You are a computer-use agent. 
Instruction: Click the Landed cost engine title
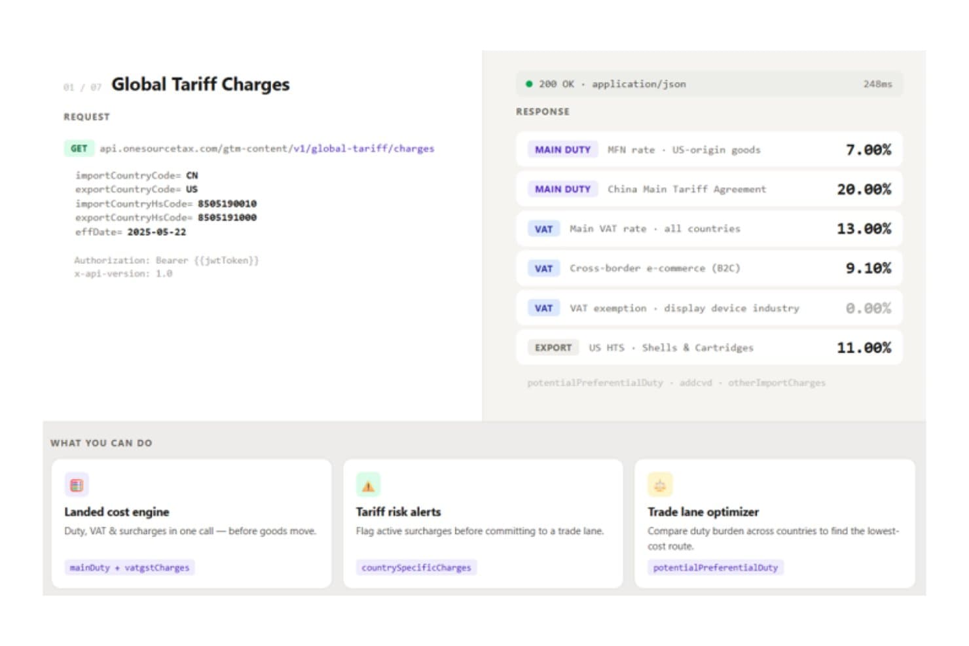tap(117, 512)
